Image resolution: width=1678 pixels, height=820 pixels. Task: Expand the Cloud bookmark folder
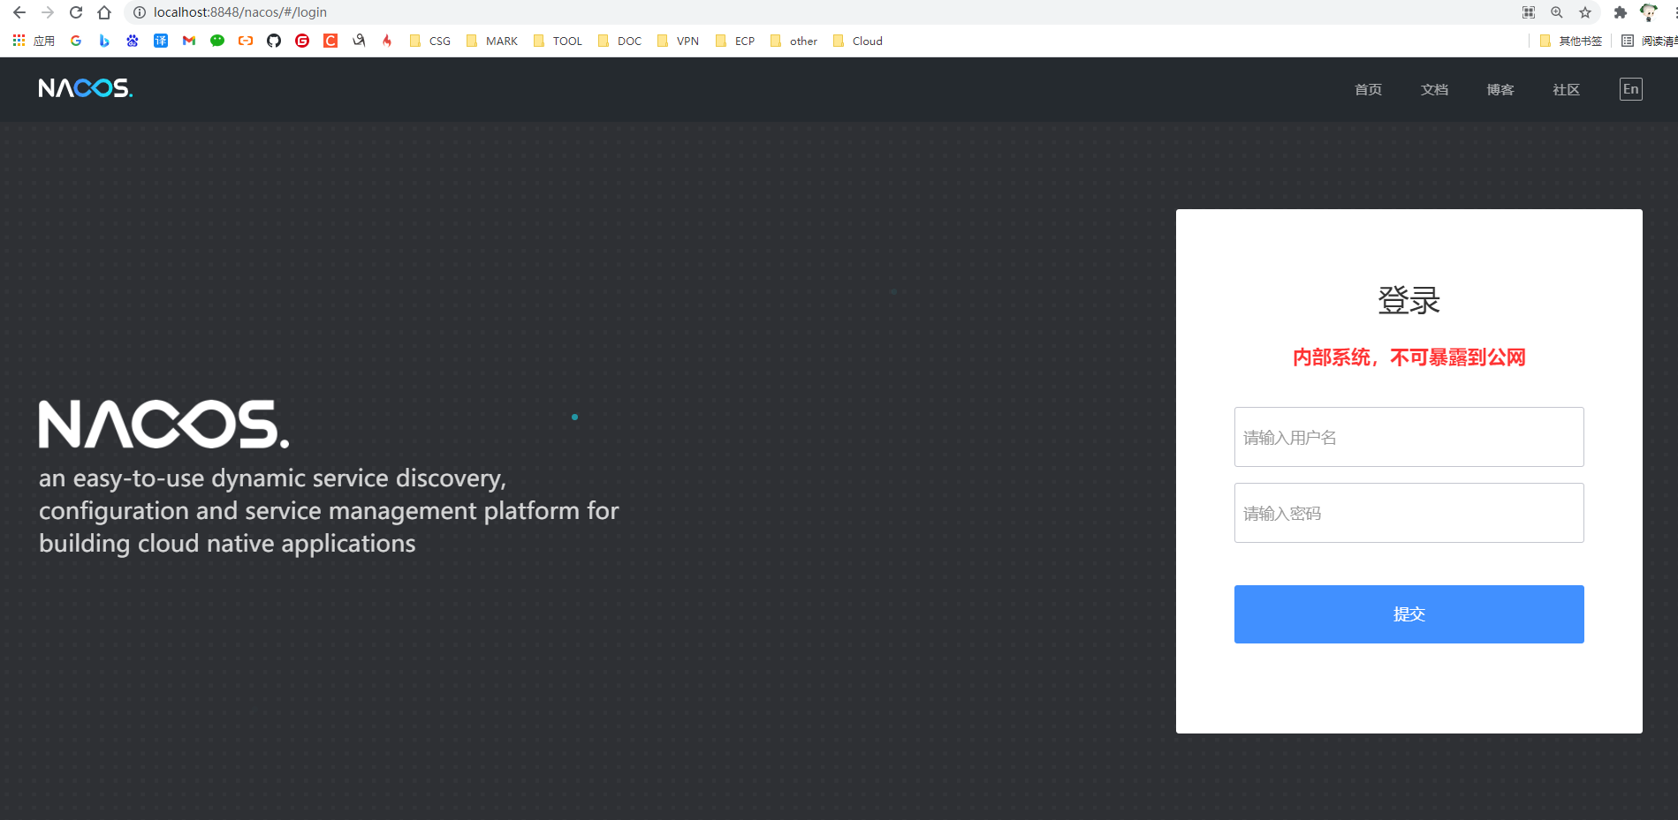858,41
